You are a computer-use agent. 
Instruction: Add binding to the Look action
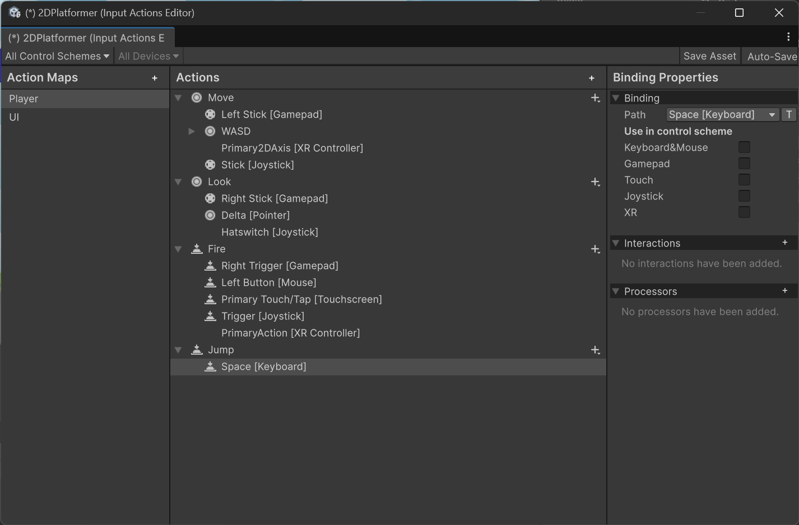(595, 182)
